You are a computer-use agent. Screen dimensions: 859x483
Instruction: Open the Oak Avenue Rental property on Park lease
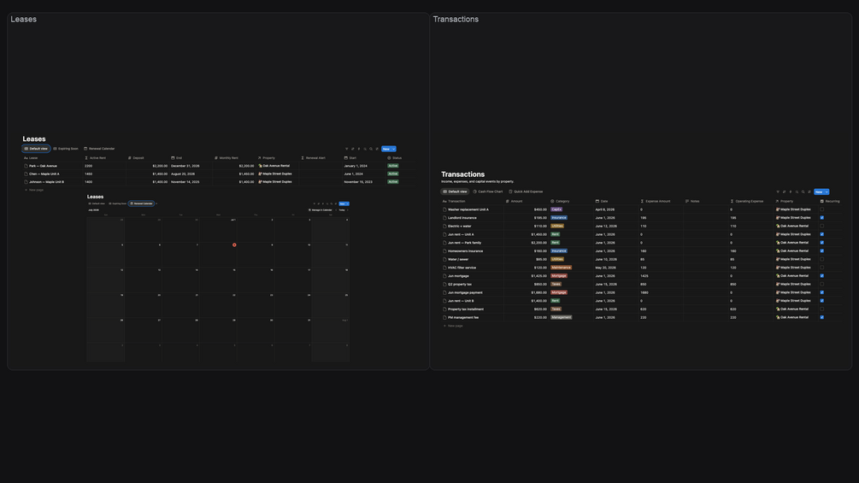[274, 165]
